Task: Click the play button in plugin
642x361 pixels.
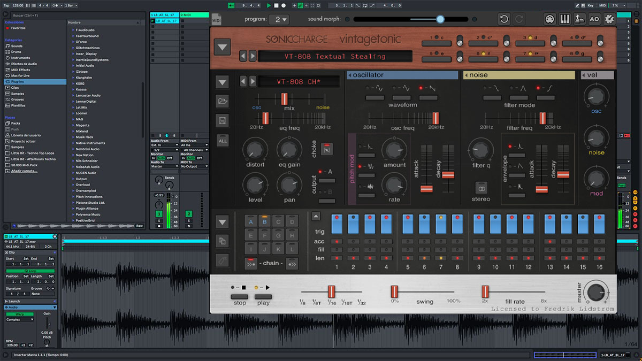Action: click(263, 297)
